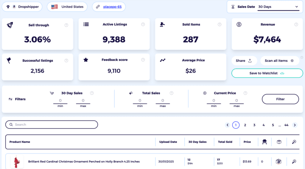Click the Total Sales max field
This screenshot has height=169, width=305.
[x=163, y=101]
